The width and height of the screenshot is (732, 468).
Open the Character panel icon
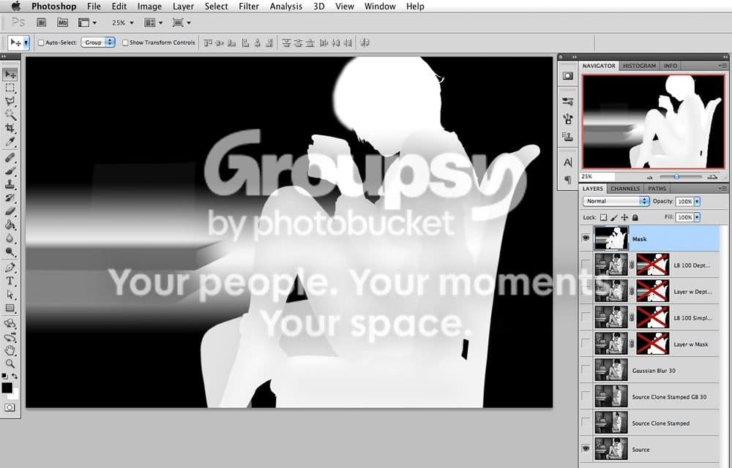click(x=568, y=162)
